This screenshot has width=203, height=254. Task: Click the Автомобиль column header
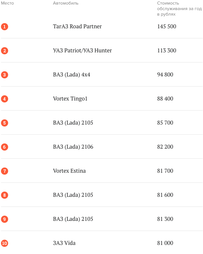(x=66, y=3)
